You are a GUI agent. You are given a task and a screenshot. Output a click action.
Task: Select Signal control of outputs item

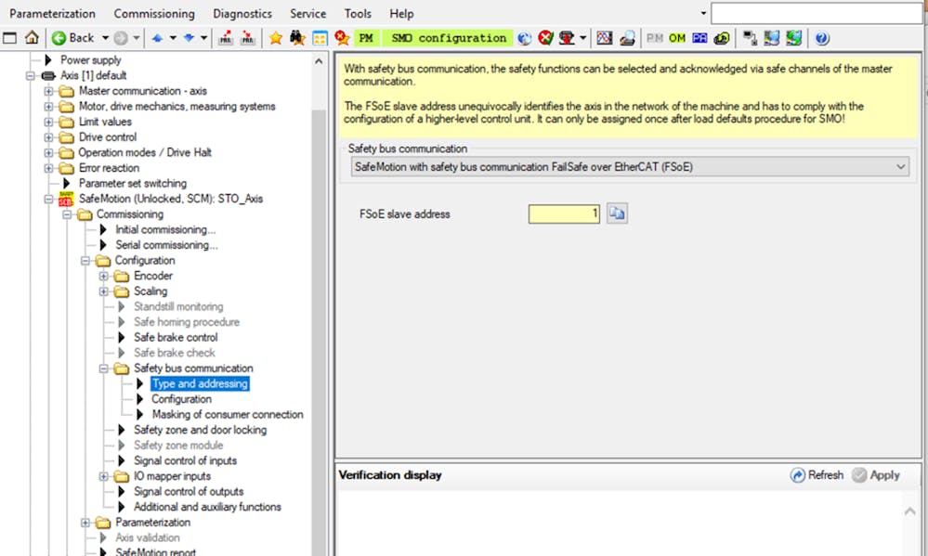tap(189, 492)
